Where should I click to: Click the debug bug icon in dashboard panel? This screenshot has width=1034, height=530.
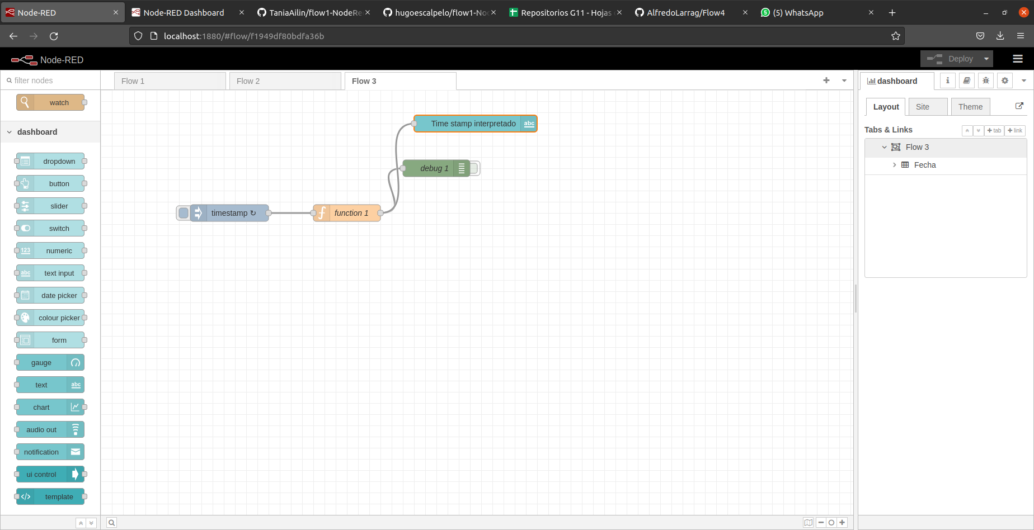[985, 81]
